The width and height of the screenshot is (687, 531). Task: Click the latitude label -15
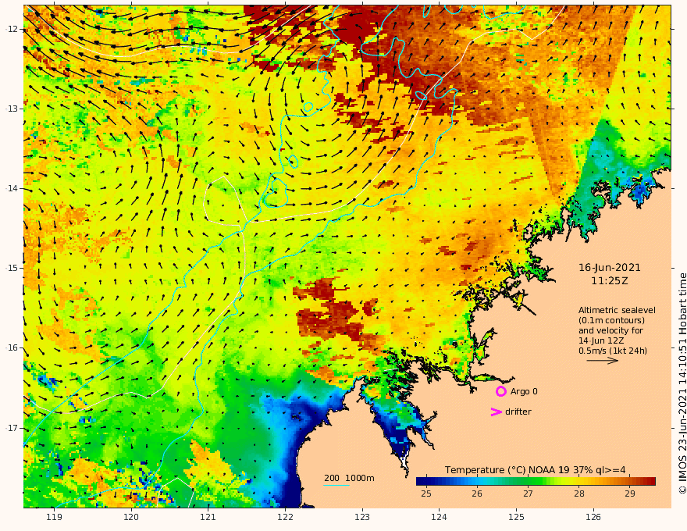pyautogui.click(x=12, y=268)
